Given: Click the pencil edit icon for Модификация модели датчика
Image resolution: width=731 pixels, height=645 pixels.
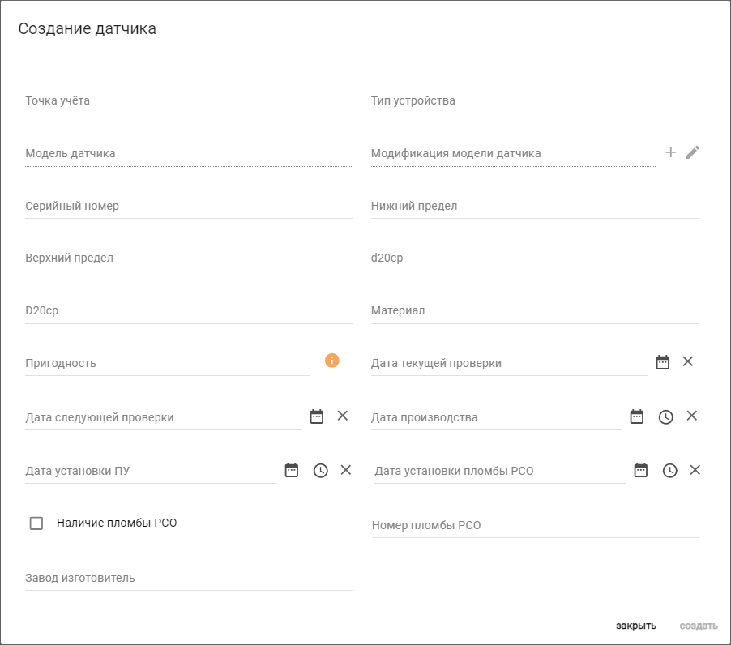Looking at the screenshot, I should (693, 152).
